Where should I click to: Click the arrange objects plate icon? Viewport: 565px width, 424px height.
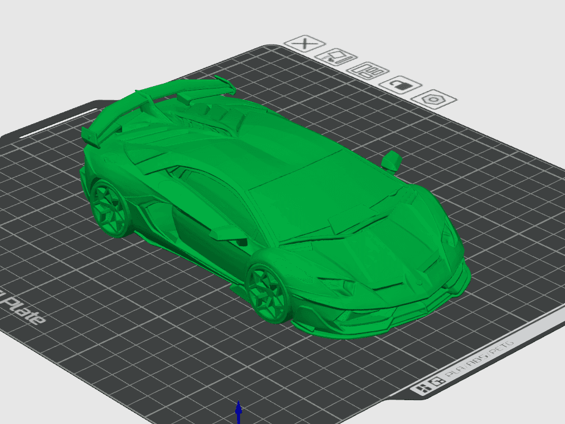tap(368, 71)
